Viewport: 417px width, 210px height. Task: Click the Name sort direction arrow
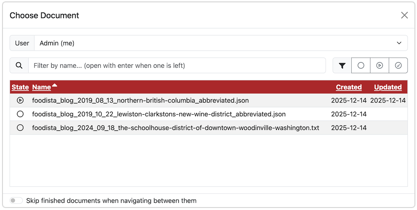pyautogui.click(x=54, y=86)
